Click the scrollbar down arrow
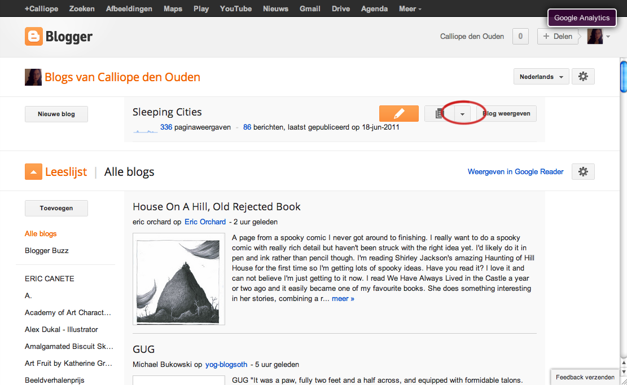 click(x=624, y=372)
